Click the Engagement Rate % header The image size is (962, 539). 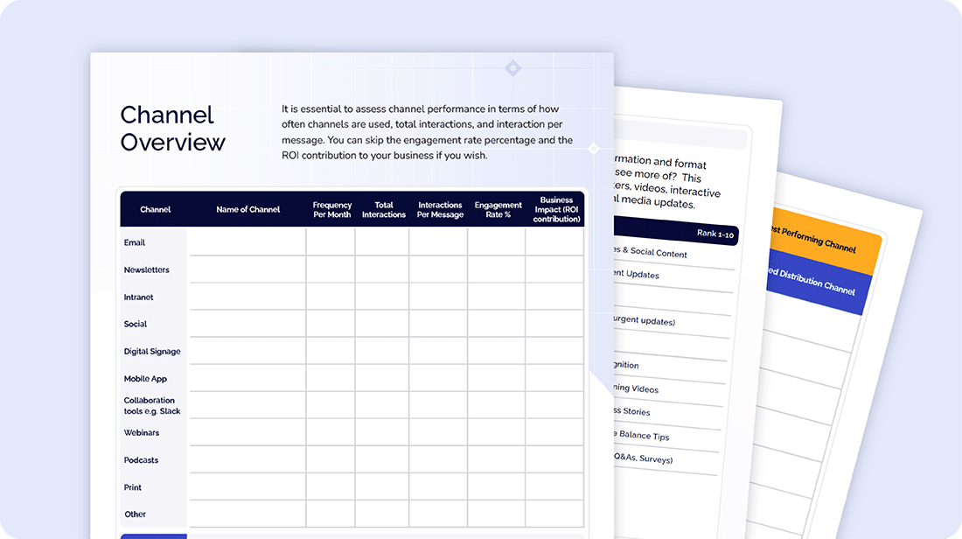pyautogui.click(x=498, y=209)
